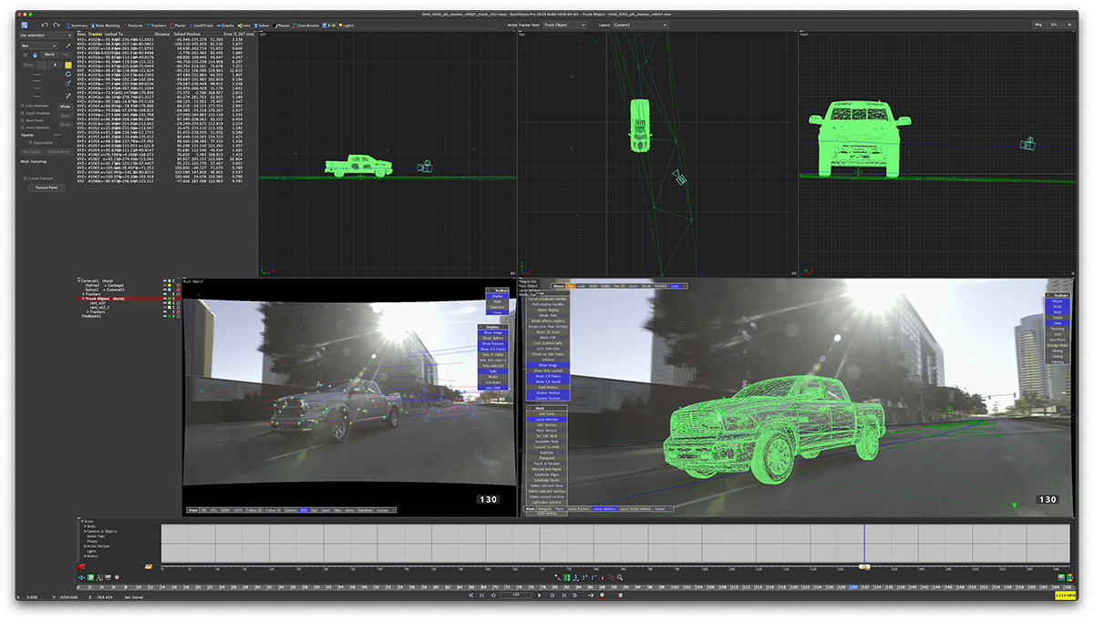Click the Save file icon
1094x621 pixels.
[25, 25]
